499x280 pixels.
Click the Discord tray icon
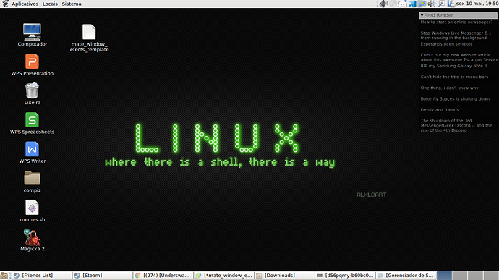click(402, 4)
